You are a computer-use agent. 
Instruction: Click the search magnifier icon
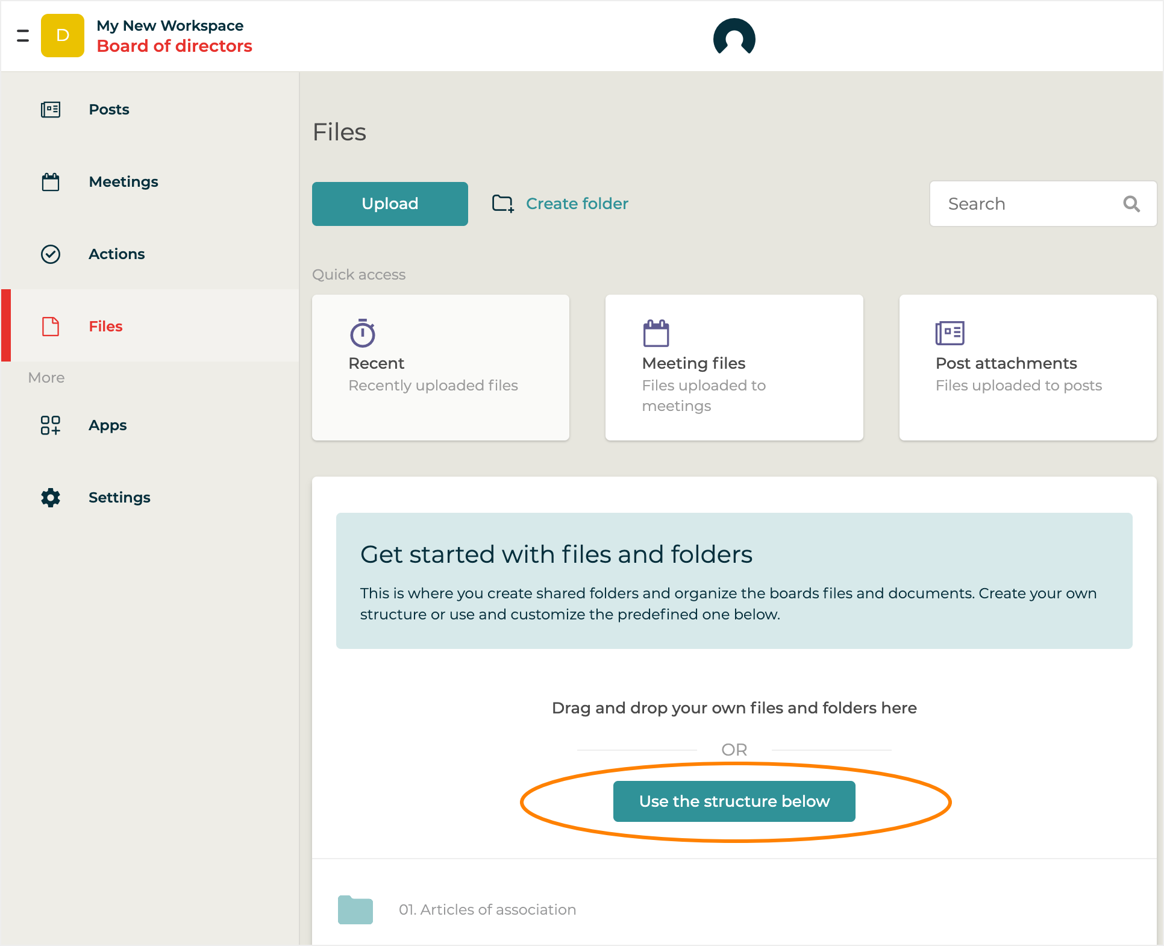[1131, 204]
